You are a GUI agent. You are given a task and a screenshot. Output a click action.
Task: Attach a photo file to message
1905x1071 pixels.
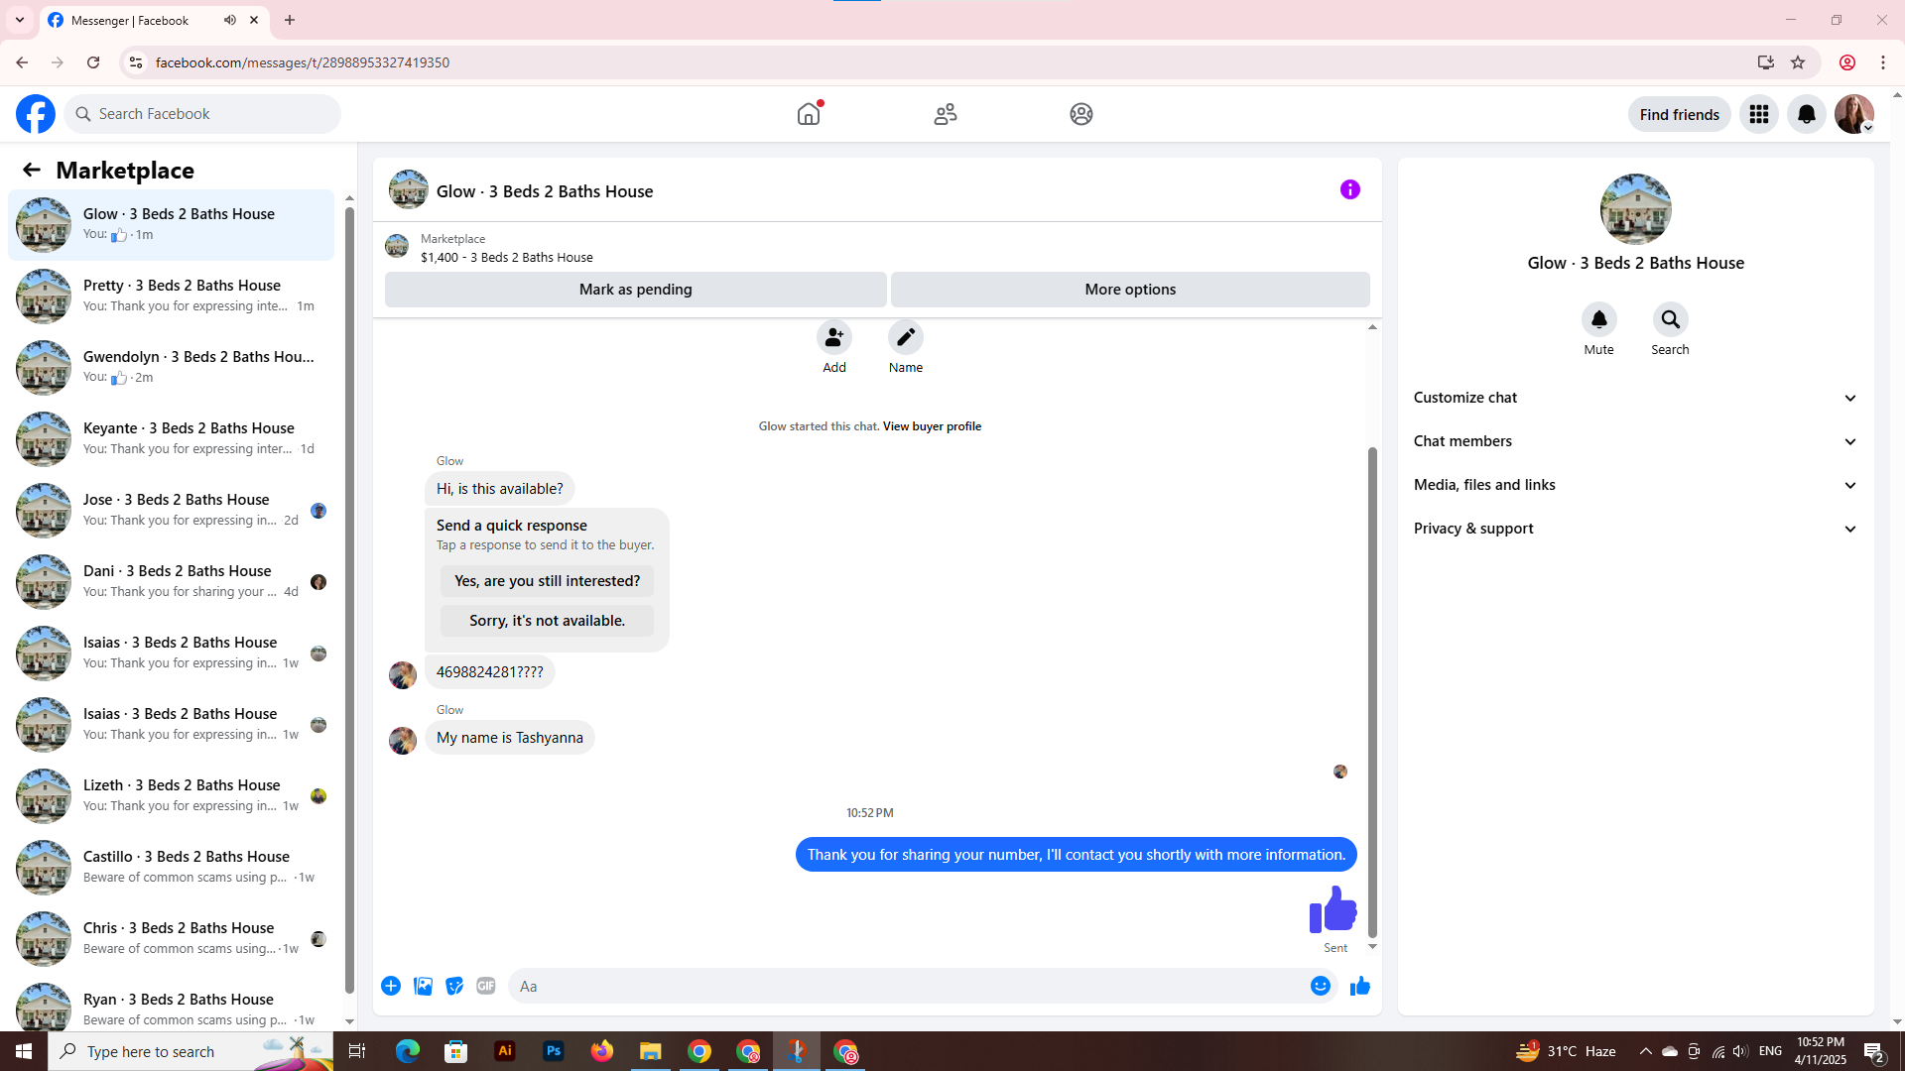[x=423, y=986]
